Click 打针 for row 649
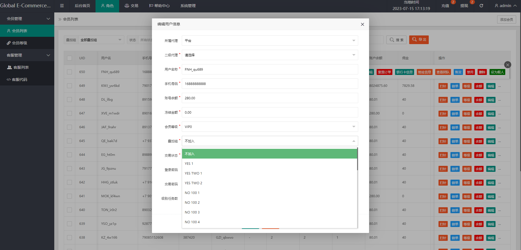 tap(443, 86)
